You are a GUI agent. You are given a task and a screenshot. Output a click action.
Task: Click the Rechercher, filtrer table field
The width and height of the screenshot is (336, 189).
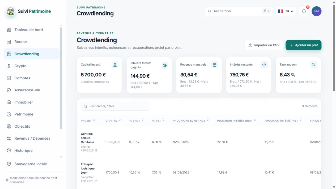click(115, 106)
